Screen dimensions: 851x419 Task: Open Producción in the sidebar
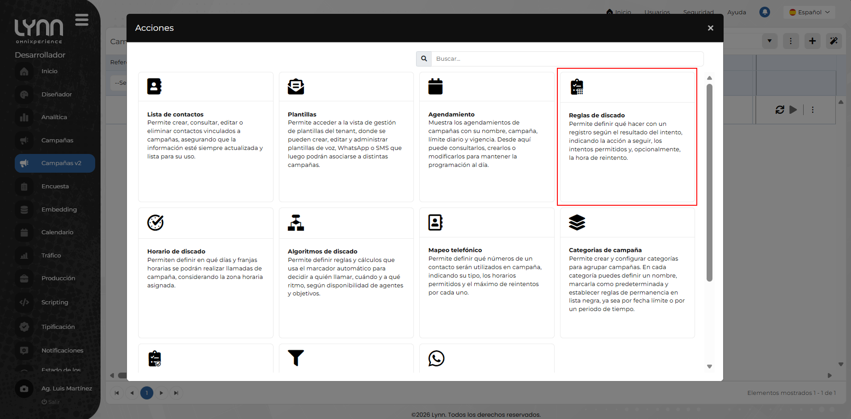(55, 278)
